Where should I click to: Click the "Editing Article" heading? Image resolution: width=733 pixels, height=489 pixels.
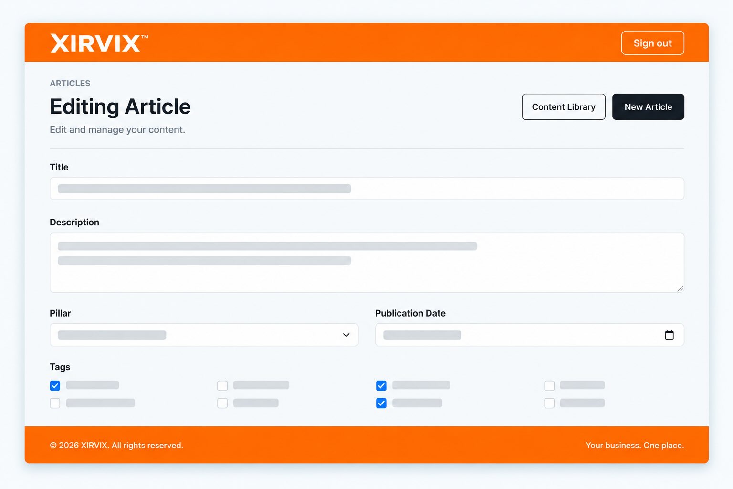(x=120, y=106)
